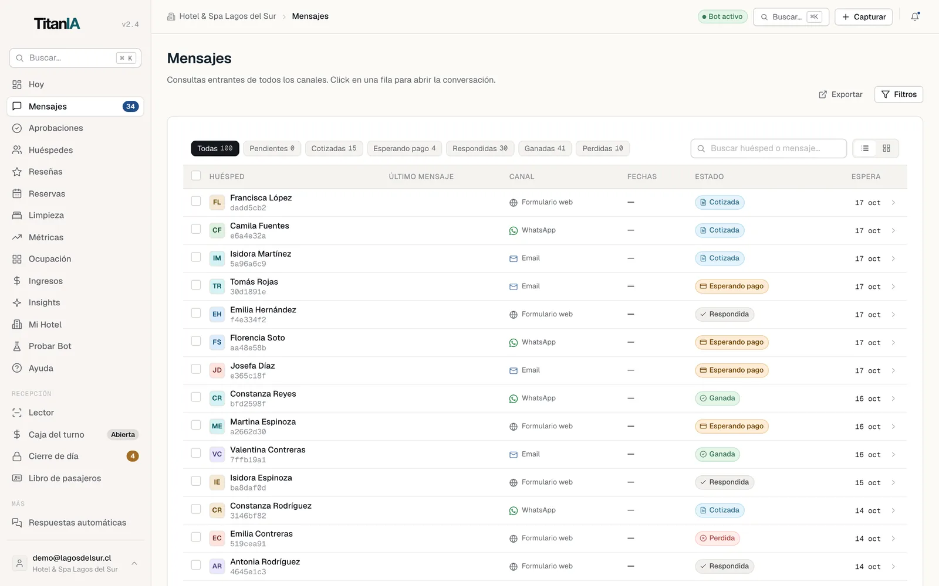Focus the Buscar huésped o mensaje field

(x=768, y=148)
